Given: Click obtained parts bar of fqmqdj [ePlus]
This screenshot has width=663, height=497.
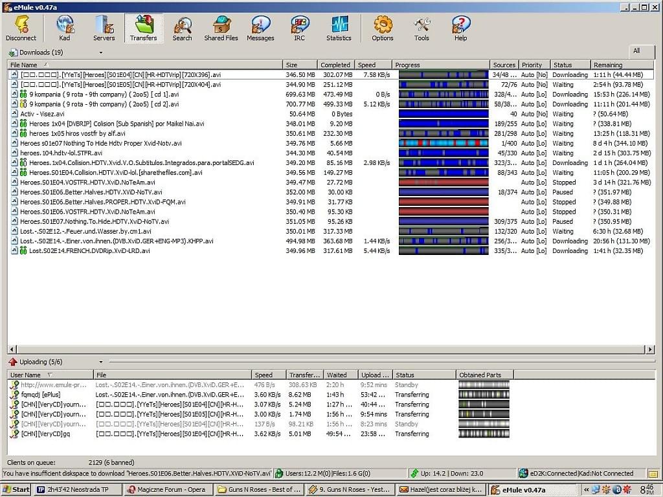Looking at the screenshot, I should (484, 395).
